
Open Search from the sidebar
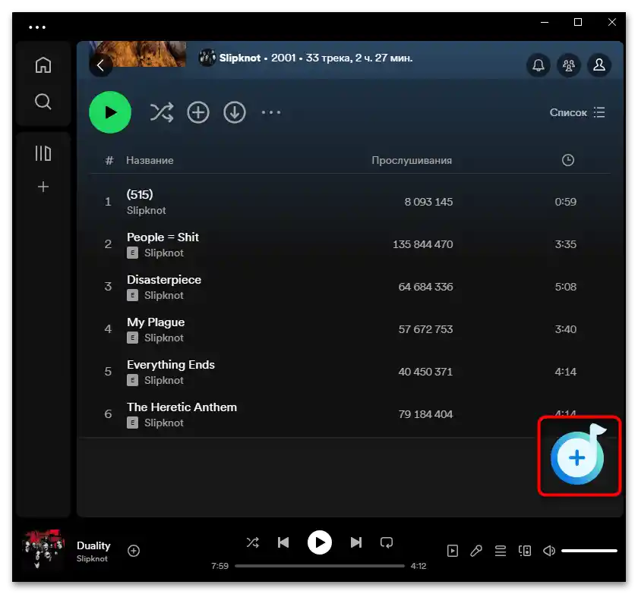tap(43, 102)
